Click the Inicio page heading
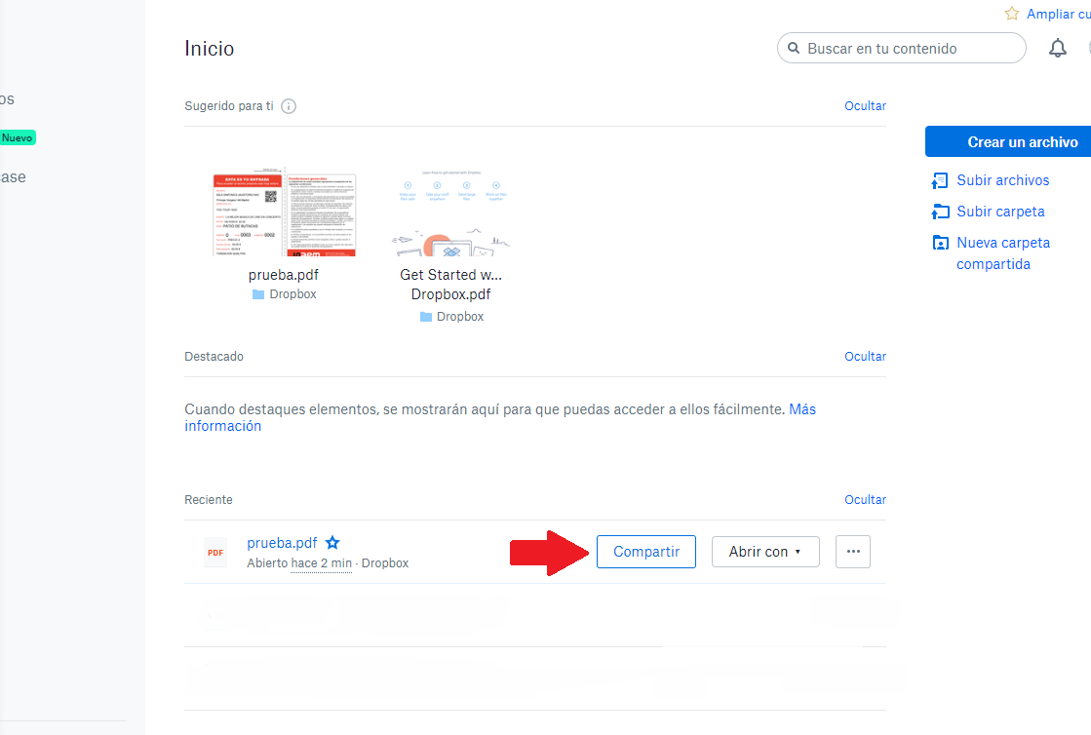 tap(210, 49)
